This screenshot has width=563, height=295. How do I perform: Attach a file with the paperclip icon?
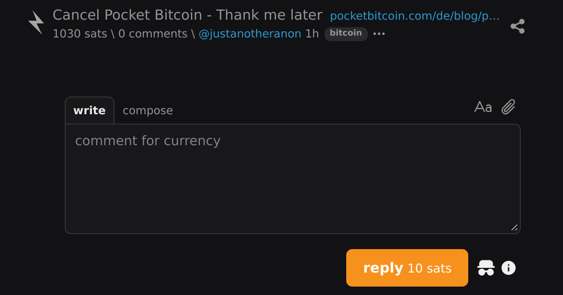tap(509, 107)
